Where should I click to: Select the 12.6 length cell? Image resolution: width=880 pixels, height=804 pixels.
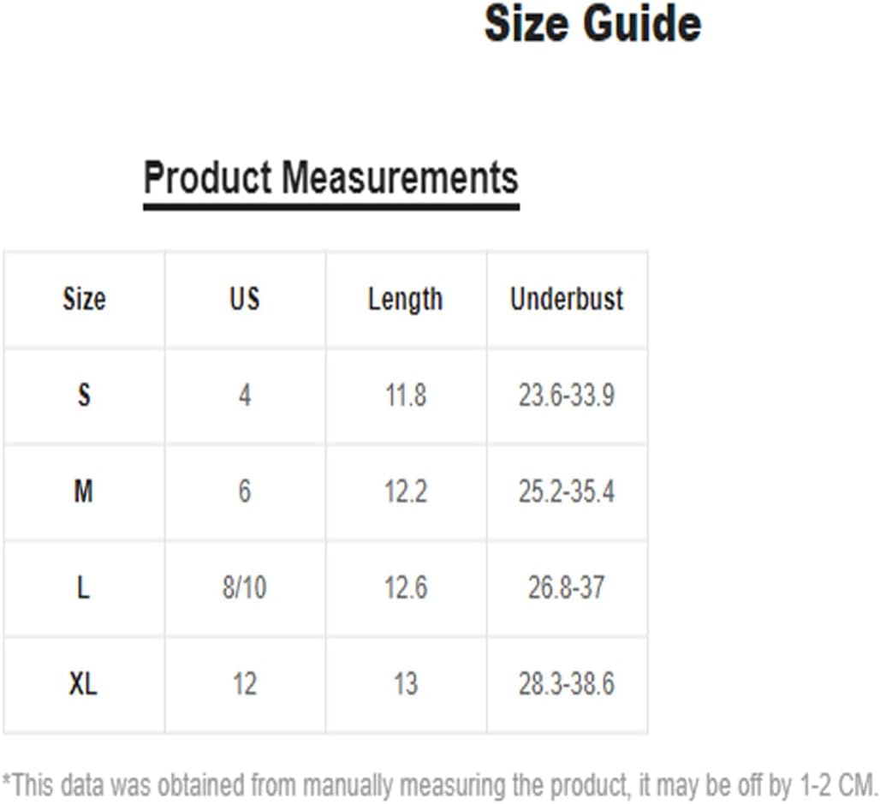tap(405, 588)
